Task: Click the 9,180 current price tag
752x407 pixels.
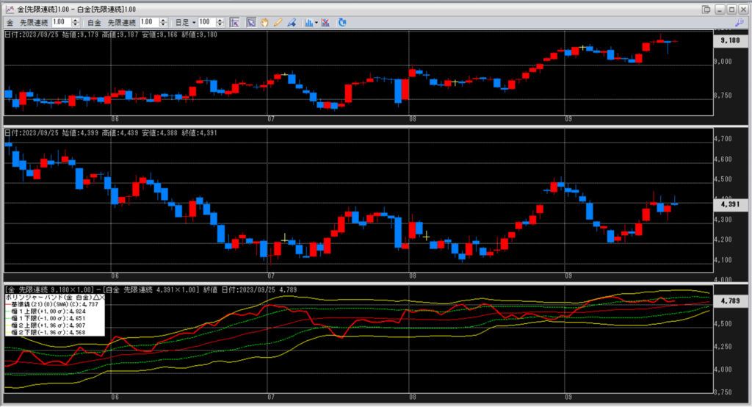Action: click(731, 41)
